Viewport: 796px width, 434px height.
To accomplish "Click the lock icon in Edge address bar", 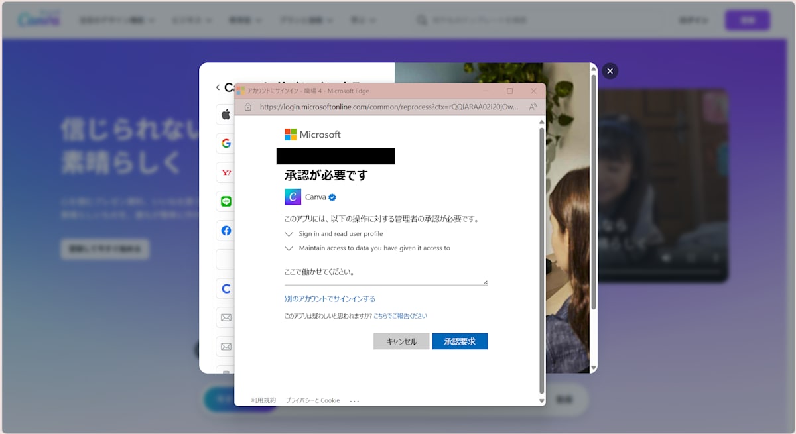I will click(x=248, y=107).
